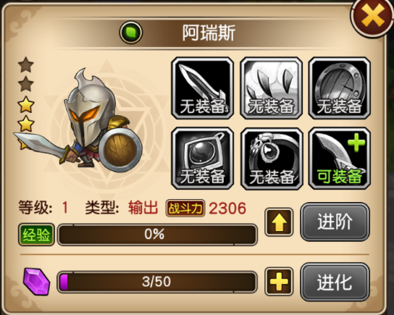Tap the purple soul gem icon

37,282
